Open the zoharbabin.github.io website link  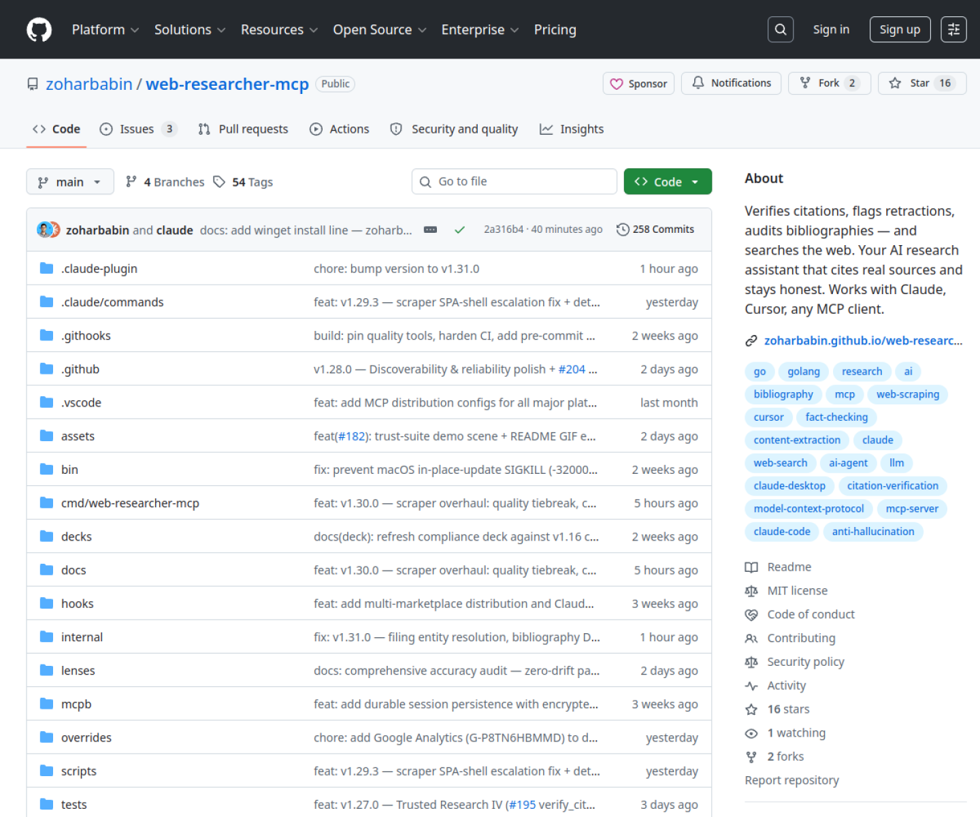point(863,340)
